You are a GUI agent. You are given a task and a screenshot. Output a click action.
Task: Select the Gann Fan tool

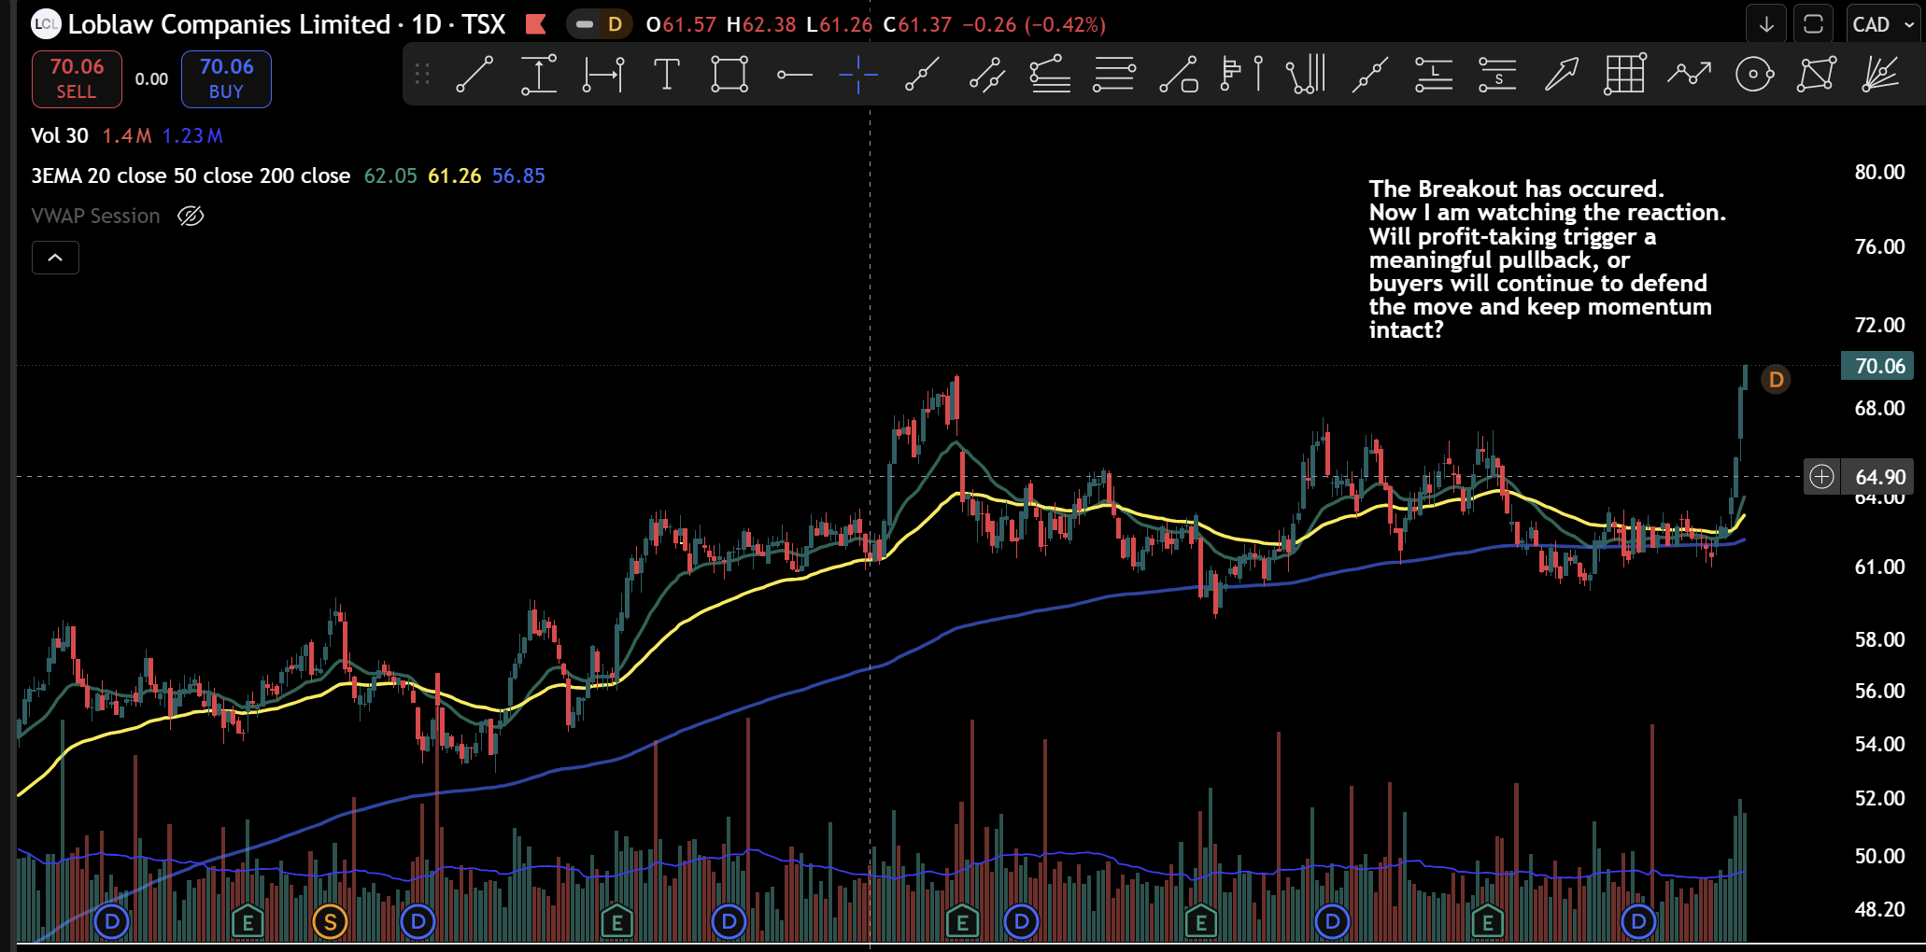pos(1880,75)
